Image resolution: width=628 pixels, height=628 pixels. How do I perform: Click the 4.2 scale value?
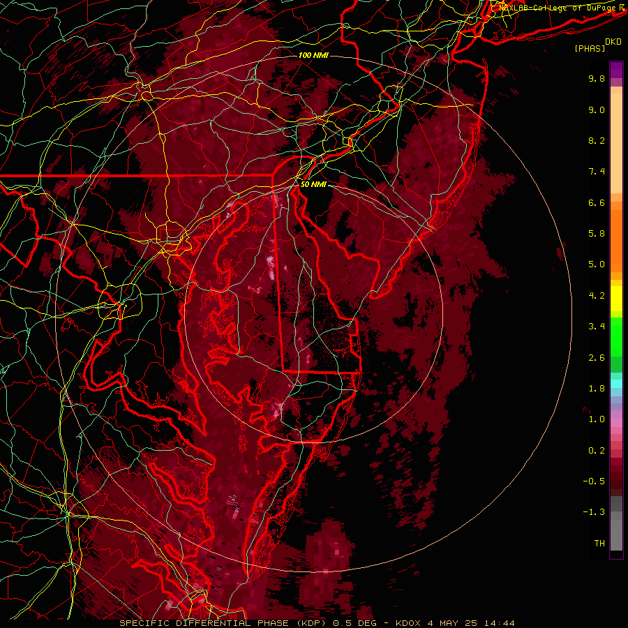click(x=597, y=296)
